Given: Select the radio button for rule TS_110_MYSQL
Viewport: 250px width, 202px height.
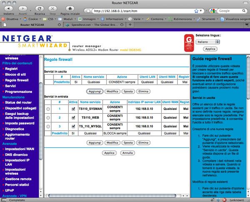Looking at the screenshot, I should (x=48, y=127).
